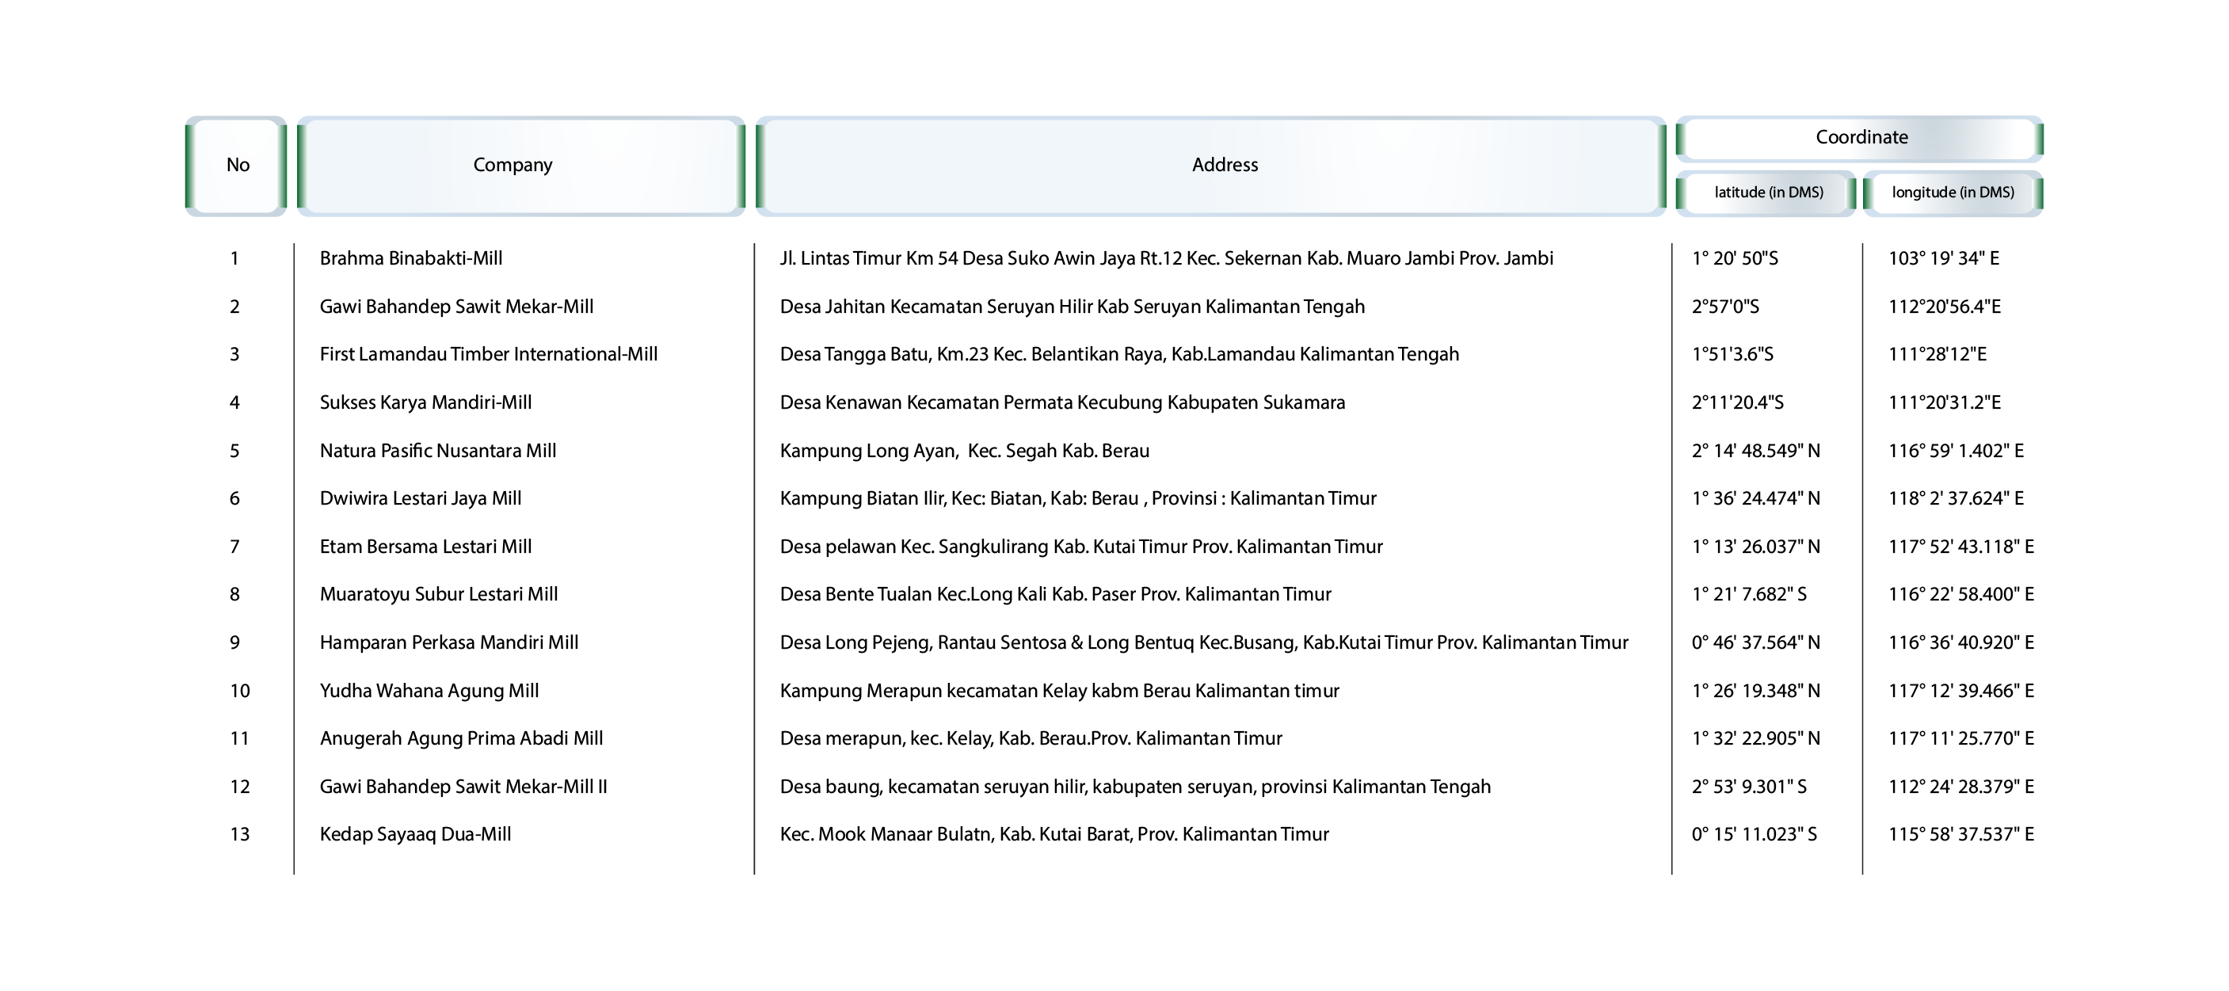
Task: Click the longitude (in DMS) subheader
Action: (x=1952, y=192)
